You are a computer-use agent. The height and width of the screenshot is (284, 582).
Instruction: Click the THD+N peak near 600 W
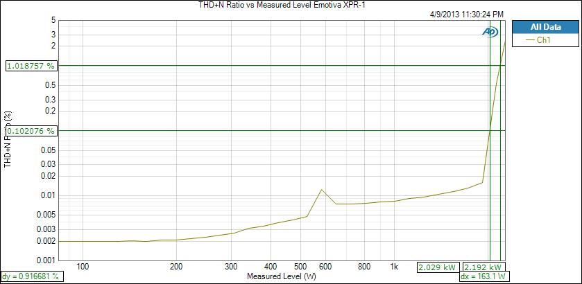321,190
